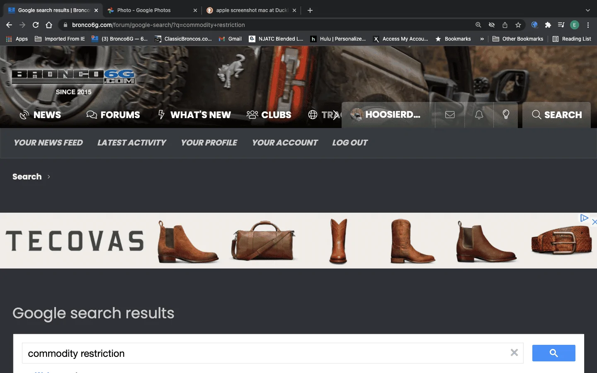Open the FORUMS nav item
Screen dimensions: 597x373
pos(113,115)
